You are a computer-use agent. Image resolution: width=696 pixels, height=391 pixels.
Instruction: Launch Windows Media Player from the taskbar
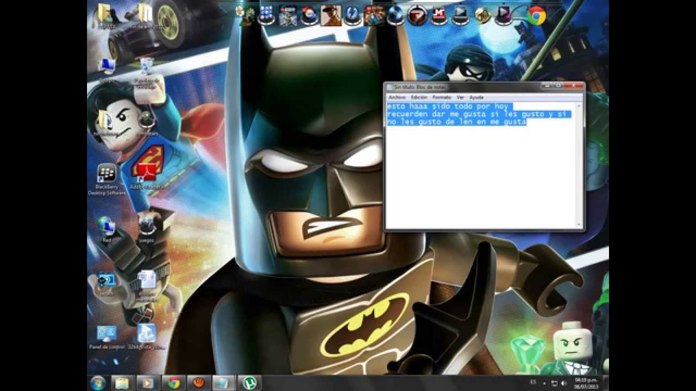pyautogui.click(x=147, y=383)
